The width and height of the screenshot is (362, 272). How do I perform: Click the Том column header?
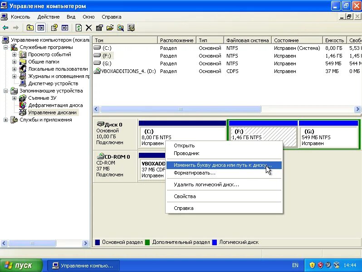click(125, 40)
